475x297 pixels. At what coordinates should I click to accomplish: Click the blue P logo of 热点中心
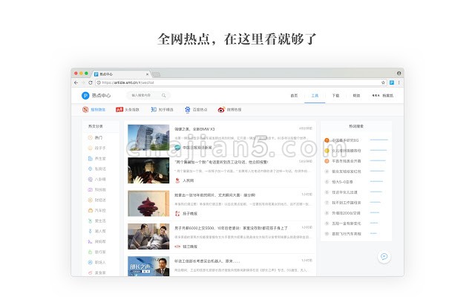tap(85, 96)
